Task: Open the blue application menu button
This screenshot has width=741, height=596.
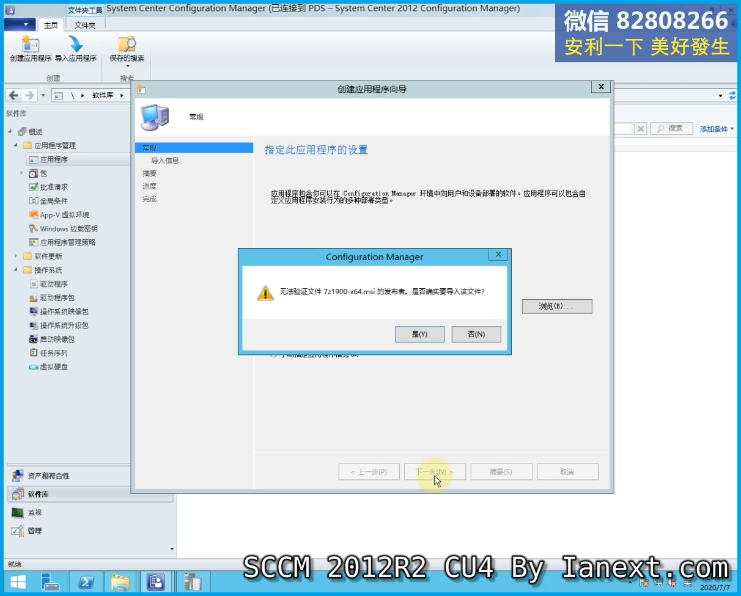Action: coord(20,24)
